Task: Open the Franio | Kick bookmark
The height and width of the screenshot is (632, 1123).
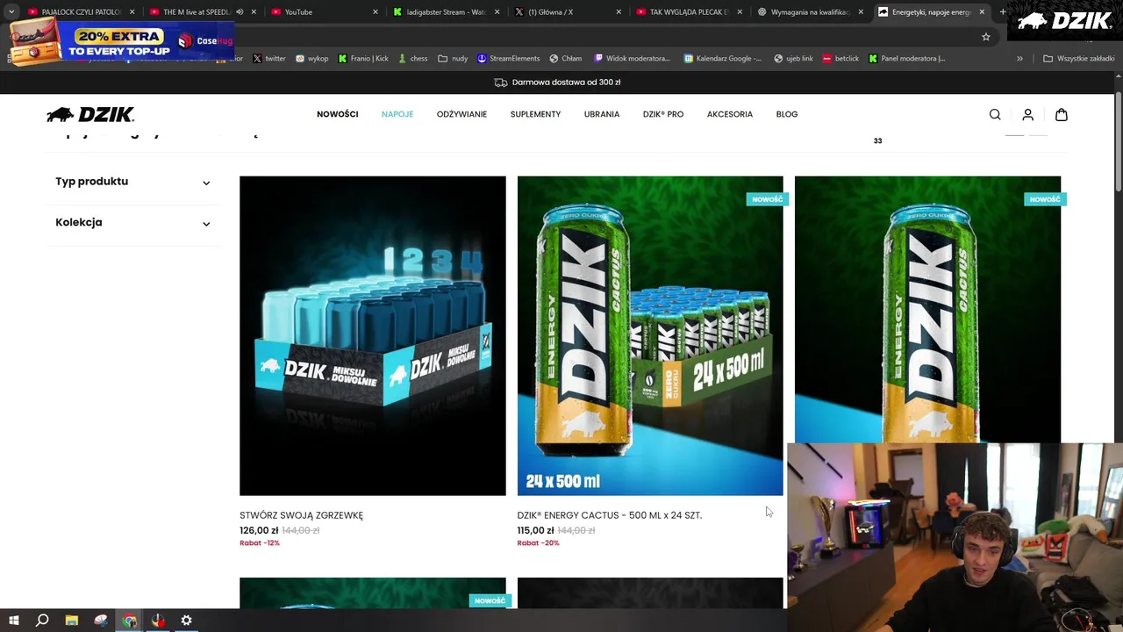Action: (x=363, y=59)
